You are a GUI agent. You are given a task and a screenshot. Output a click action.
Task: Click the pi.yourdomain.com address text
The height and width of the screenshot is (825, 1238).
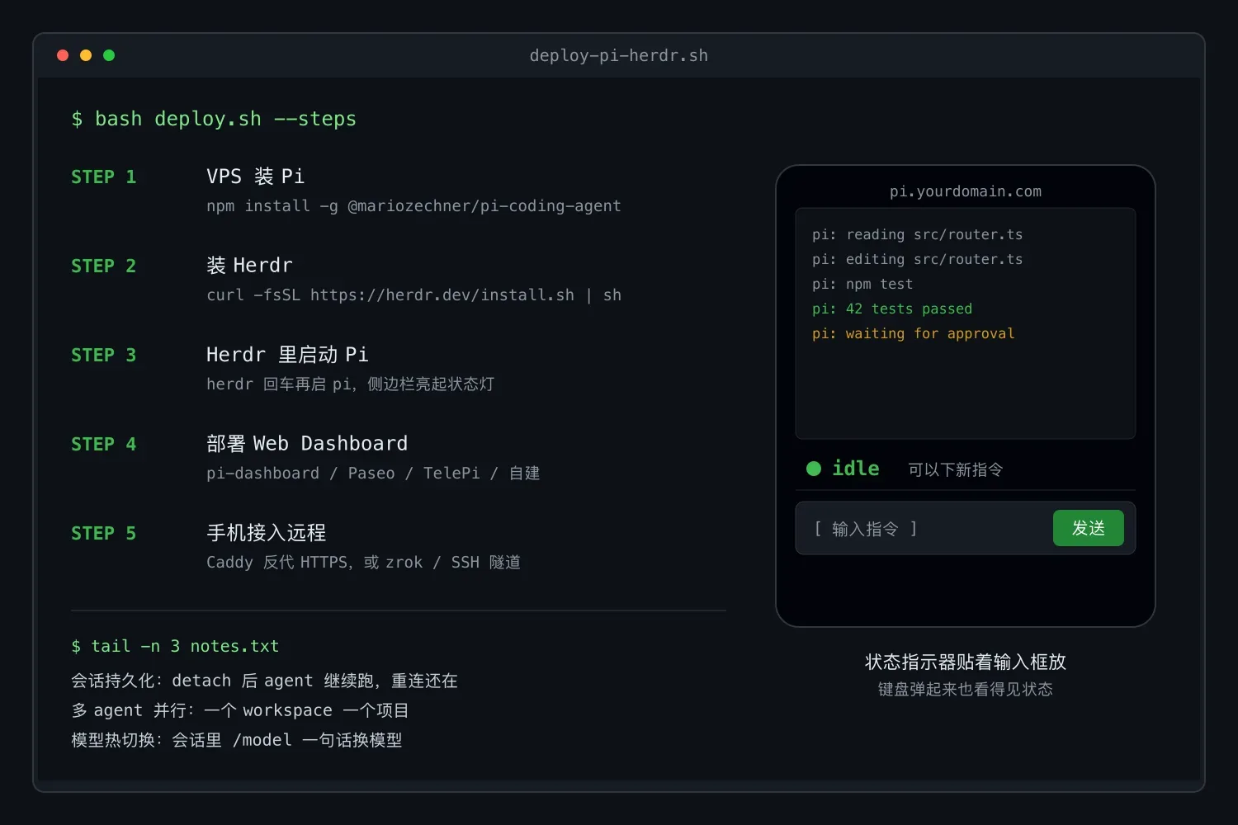[966, 191]
